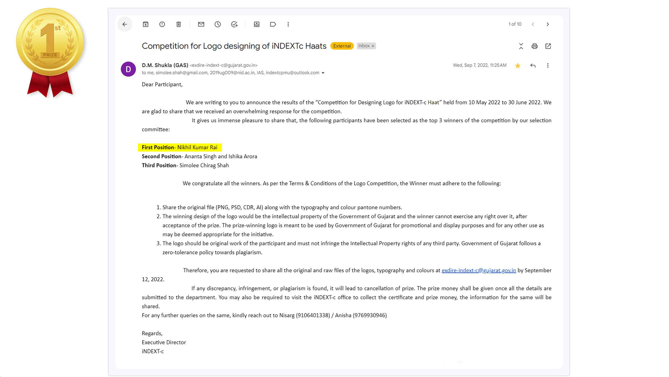Snooze the email with clock icon
The height and width of the screenshot is (377, 669).
[x=218, y=24]
